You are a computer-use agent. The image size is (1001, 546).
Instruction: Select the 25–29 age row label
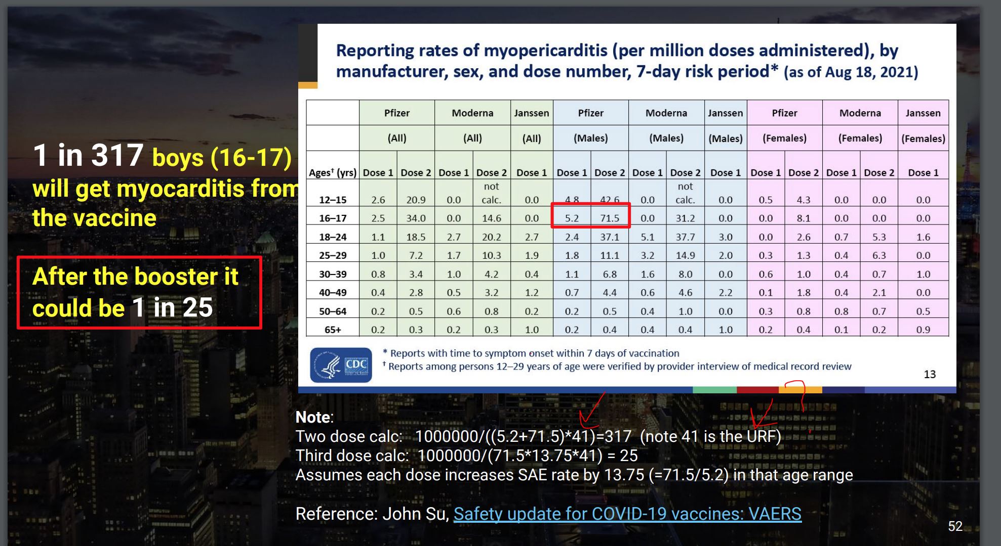pos(333,255)
